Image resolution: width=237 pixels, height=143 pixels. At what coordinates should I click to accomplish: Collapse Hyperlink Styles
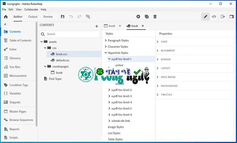106,53
